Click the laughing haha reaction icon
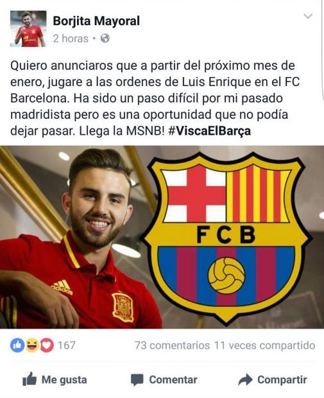This screenshot has width=324, height=398. pyautogui.click(x=31, y=345)
